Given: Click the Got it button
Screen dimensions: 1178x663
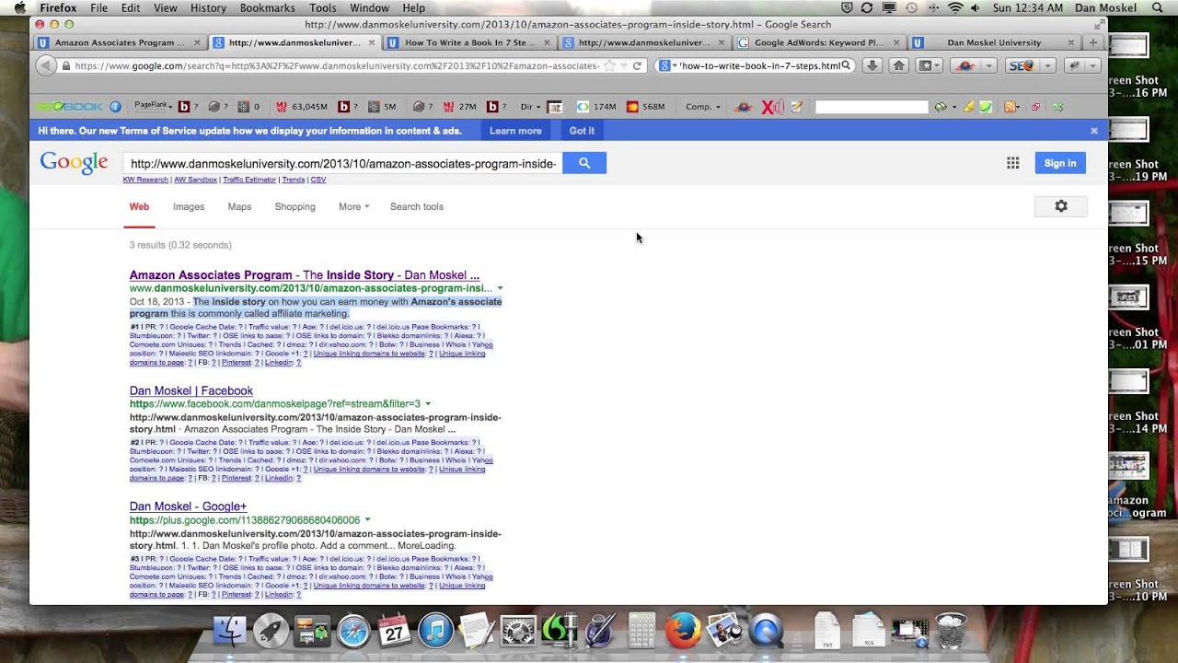Looking at the screenshot, I should pyautogui.click(x=582, y=131).
